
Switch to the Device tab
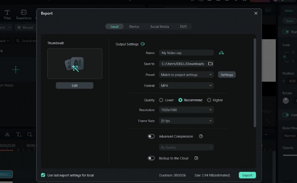click(x=134, y=27)
